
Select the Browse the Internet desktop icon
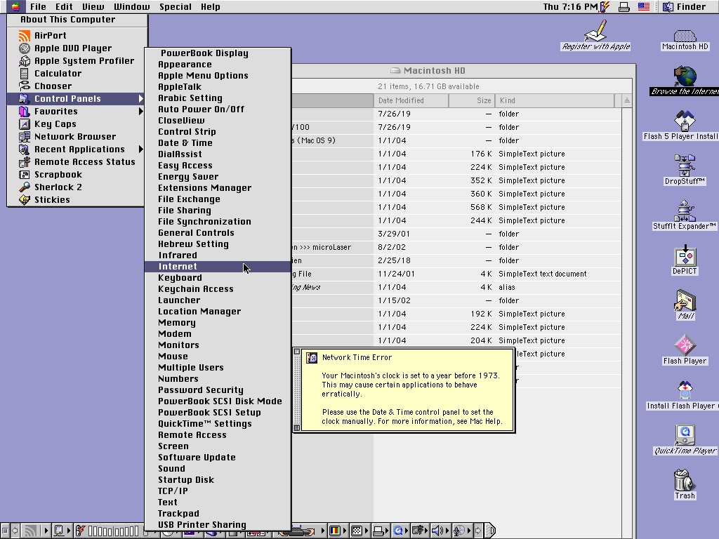pos(685,81)
